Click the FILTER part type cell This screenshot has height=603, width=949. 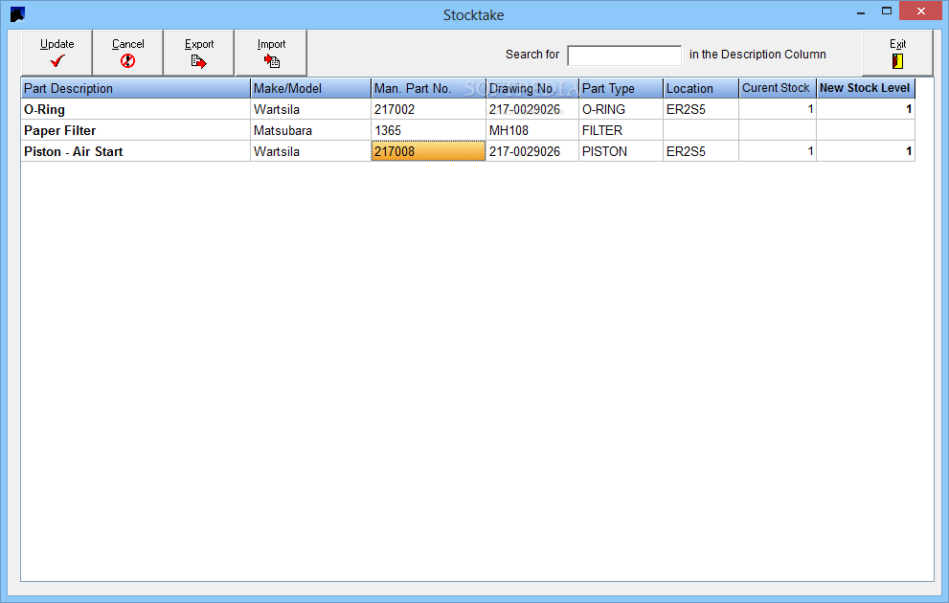click(x=621, y=130)
